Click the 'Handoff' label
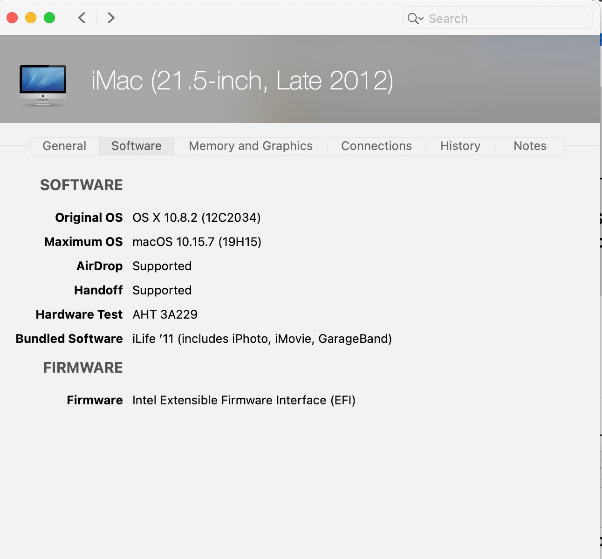The height and width of the screenshot is (559, 602). point(98,290)
